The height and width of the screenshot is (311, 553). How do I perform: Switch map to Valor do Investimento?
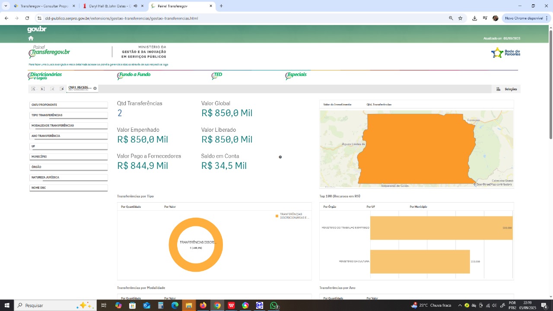pos(337,105)
